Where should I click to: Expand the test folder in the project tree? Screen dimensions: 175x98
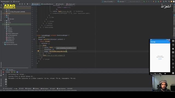5,24
